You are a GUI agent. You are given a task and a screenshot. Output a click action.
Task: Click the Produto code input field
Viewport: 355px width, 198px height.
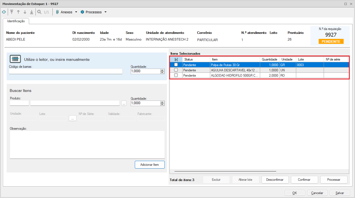pyautogui.click(x=19, y=103)
